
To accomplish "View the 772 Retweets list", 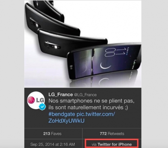I will point(112,134).
